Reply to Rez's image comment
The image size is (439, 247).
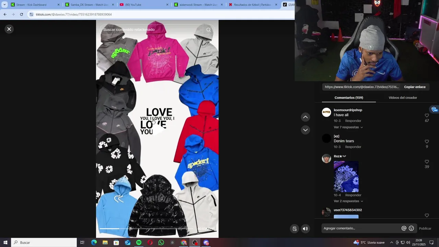point(353,195)
